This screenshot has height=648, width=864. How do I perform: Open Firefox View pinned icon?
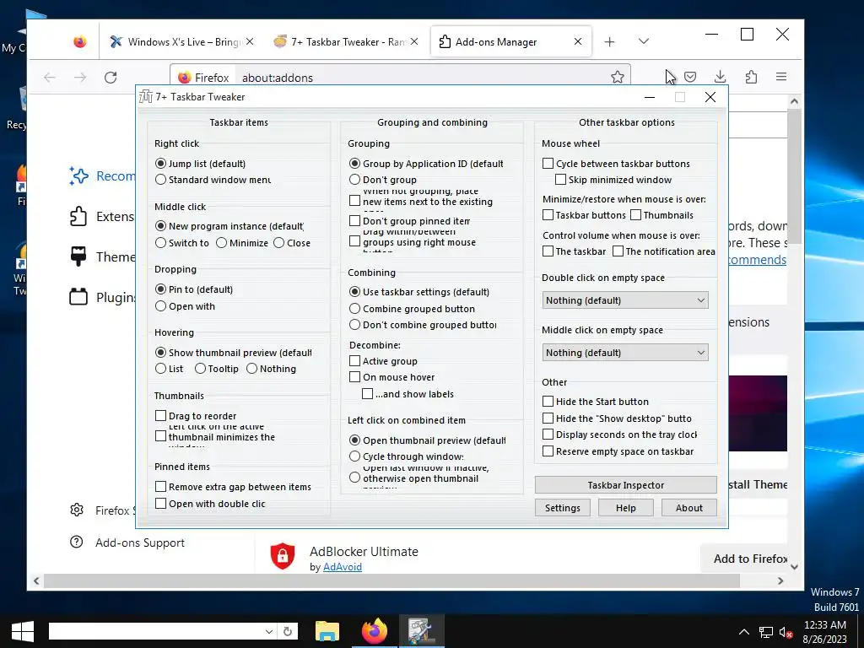(x=80, y=42)
